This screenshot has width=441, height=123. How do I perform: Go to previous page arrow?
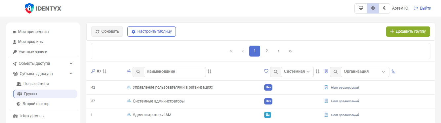243,51
